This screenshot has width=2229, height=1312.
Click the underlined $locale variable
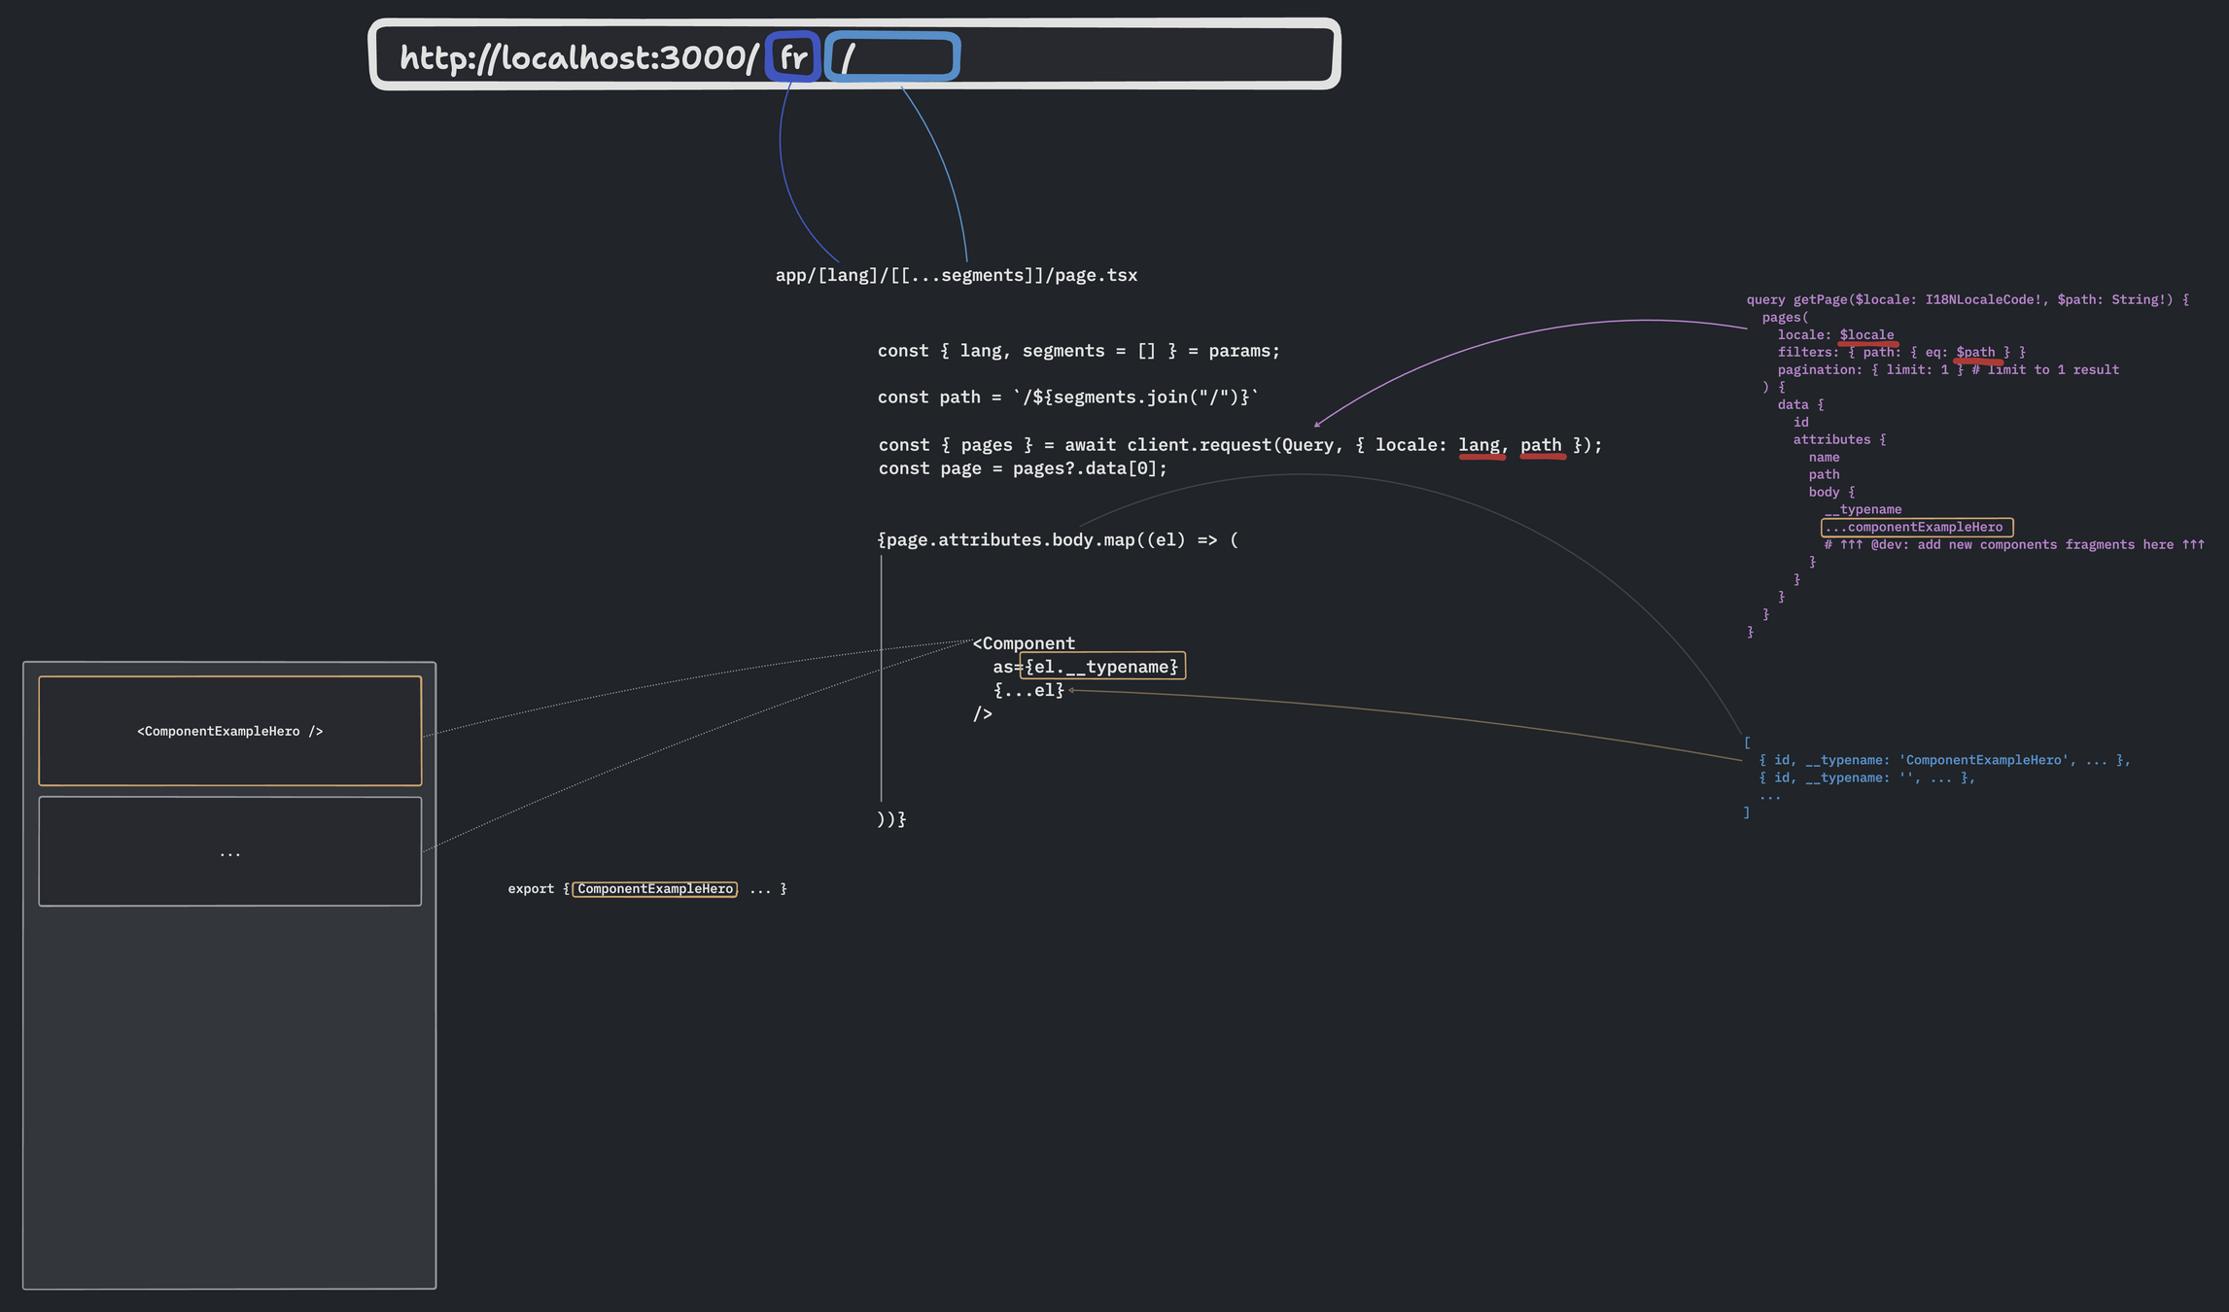[x=1866, y=335]
